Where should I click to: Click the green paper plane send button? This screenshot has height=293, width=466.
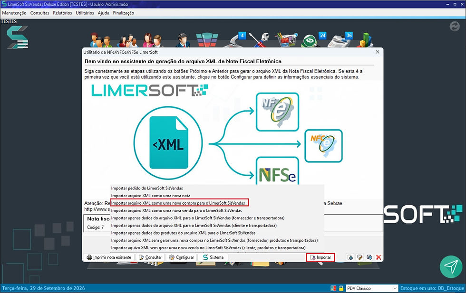(x=451, y=266)
